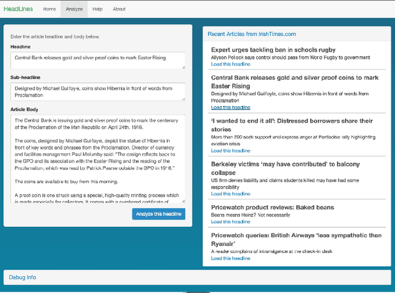Click into the Sub-headline text field
Screen dimensions: 395x293
98,92
